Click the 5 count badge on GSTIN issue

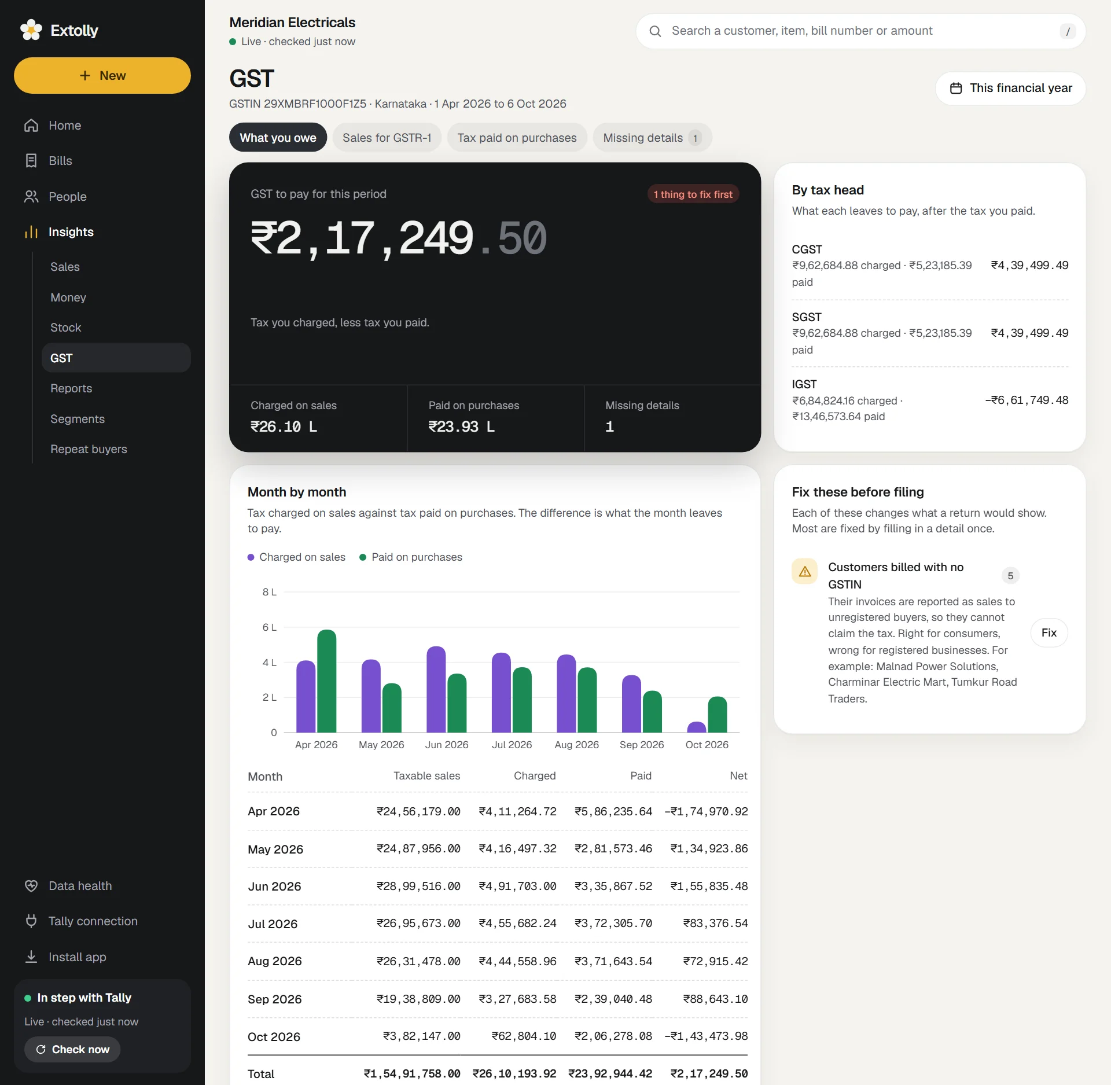point(1010,576)
